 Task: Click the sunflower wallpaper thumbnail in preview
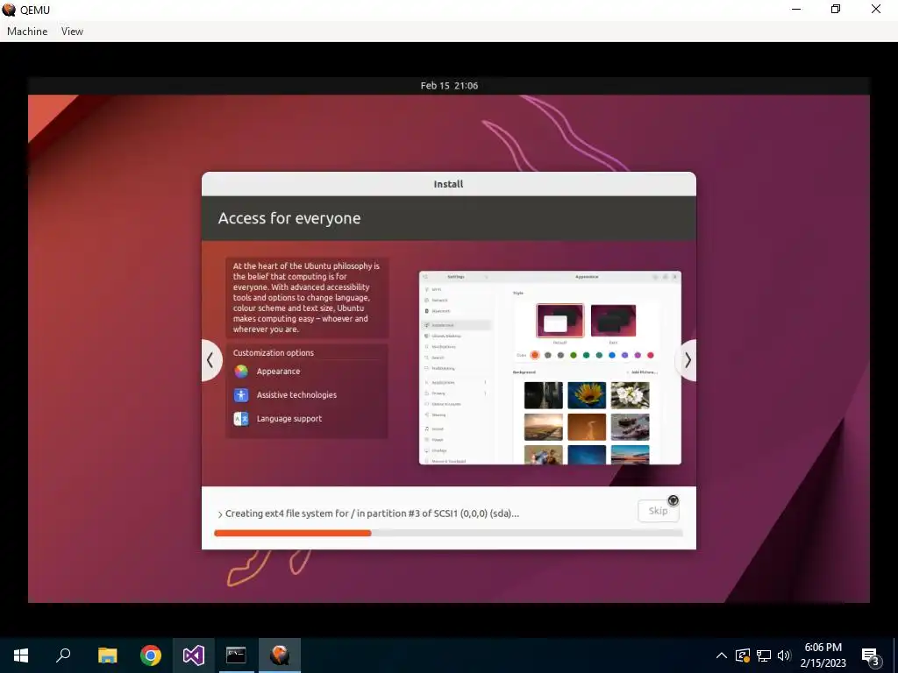pos(587,395)
